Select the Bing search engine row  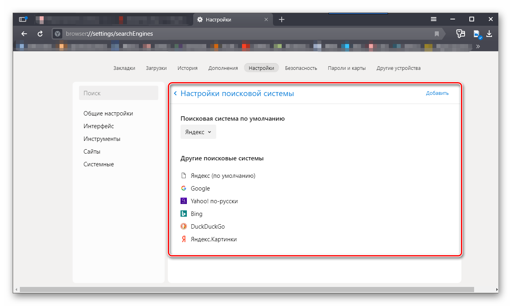(192, 214)
